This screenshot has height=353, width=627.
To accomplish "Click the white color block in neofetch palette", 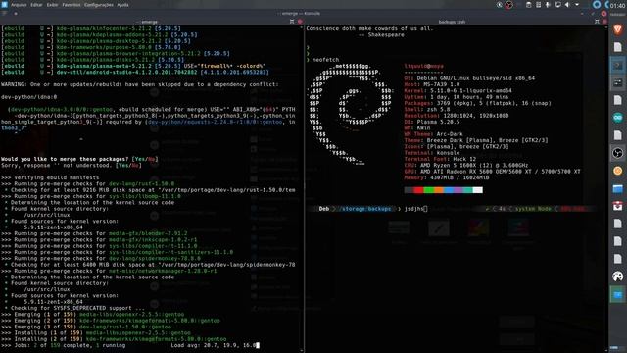I will click(477, 190).
